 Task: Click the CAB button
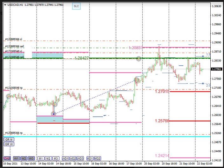[7, 158]
